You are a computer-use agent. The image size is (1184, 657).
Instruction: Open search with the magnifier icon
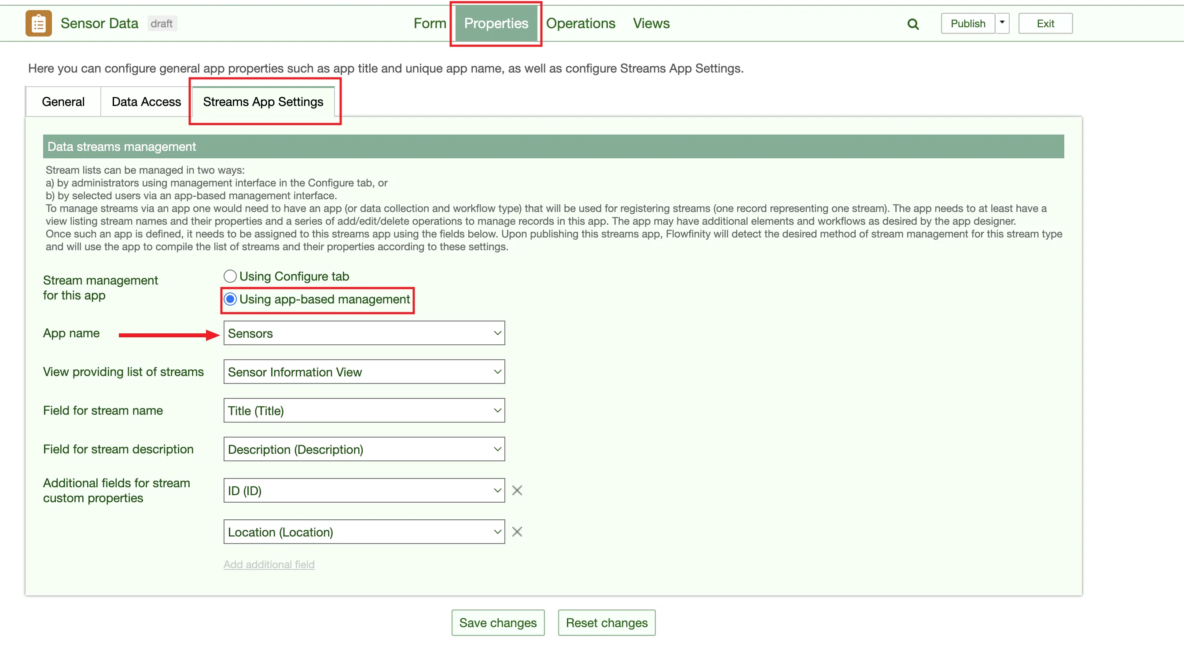[913, 24]
